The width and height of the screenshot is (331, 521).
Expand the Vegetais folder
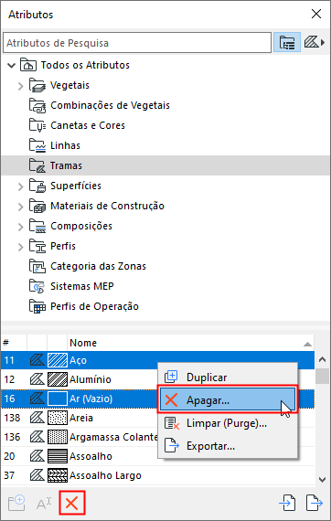tap(21, 86)
